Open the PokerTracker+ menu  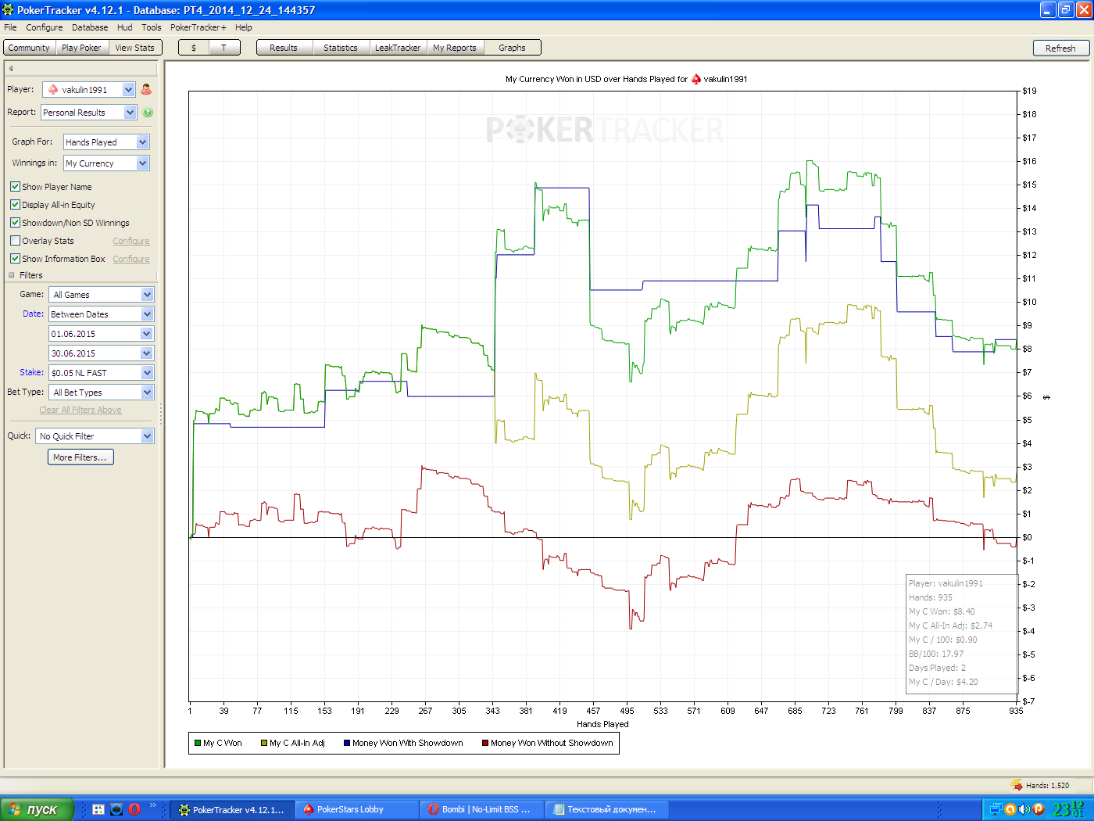click(x=198, y=27)
